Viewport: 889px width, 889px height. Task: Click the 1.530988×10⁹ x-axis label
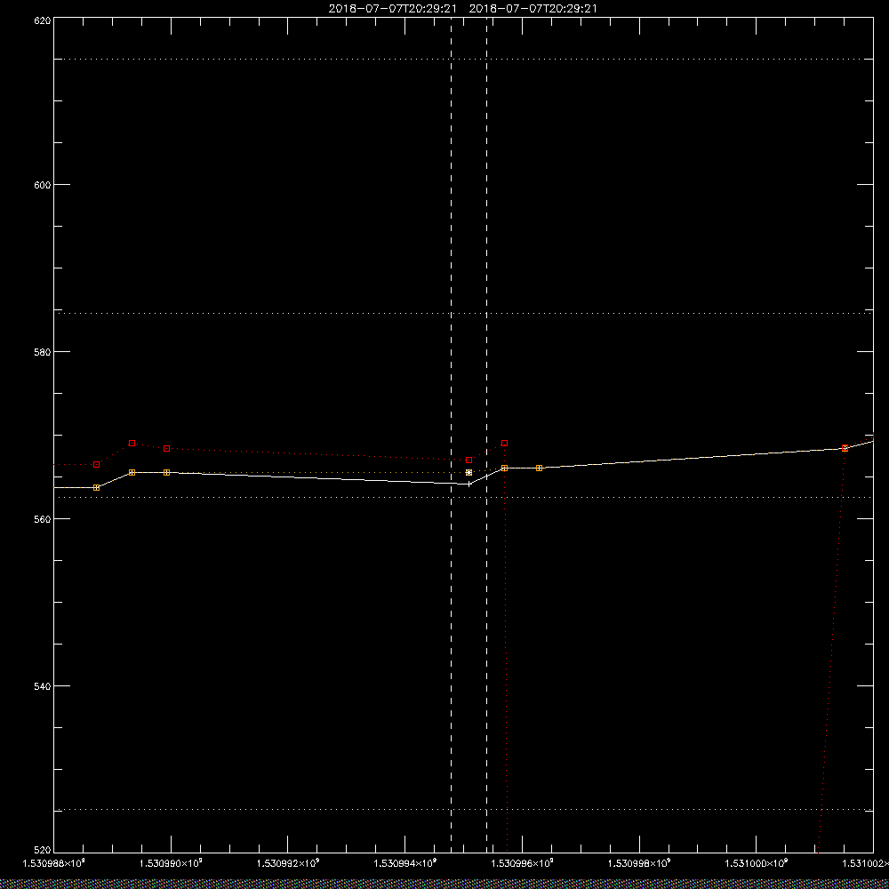(54, 863)
